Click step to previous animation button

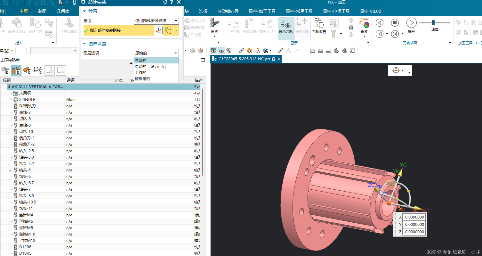[379, 34]
